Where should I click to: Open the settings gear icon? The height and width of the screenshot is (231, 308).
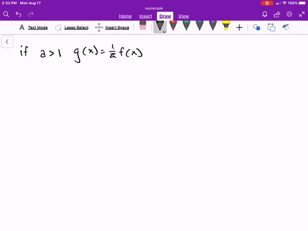289,14
